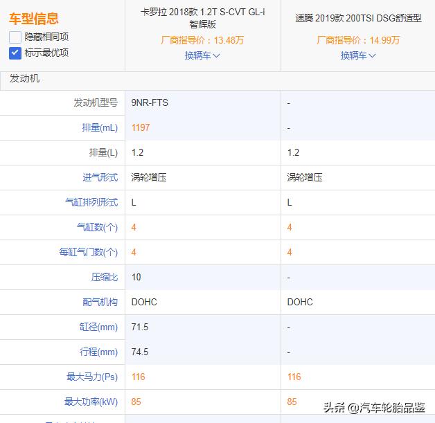This screenshot has height=423, width=435.
Task: Click the 缸径(mm) parameter link
Action: click(98, 327)
